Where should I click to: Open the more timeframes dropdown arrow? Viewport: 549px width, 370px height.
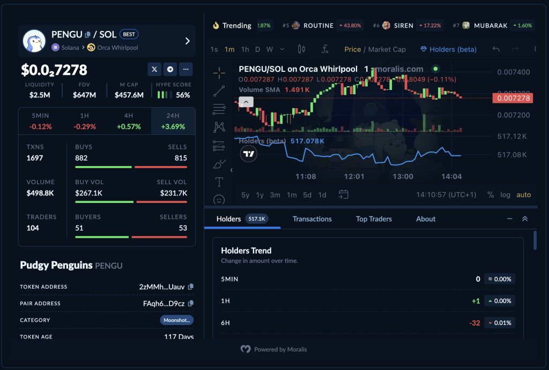point(282,49)
